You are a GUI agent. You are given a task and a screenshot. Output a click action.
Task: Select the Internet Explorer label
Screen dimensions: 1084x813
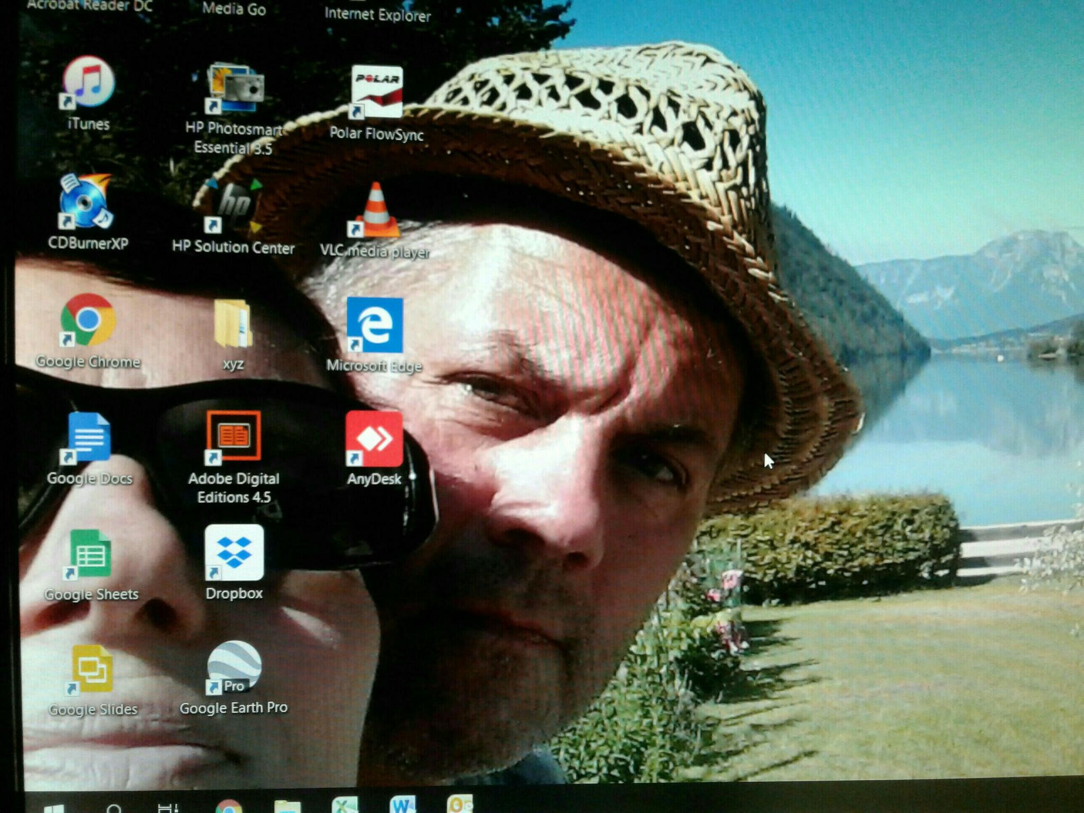click(x=377, y=14)
